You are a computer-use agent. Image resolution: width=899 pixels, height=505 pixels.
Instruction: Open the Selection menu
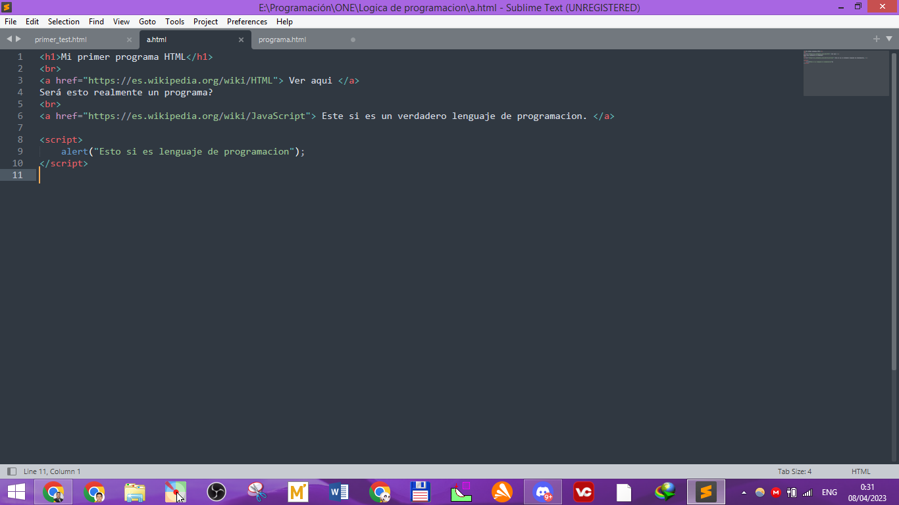64,22
